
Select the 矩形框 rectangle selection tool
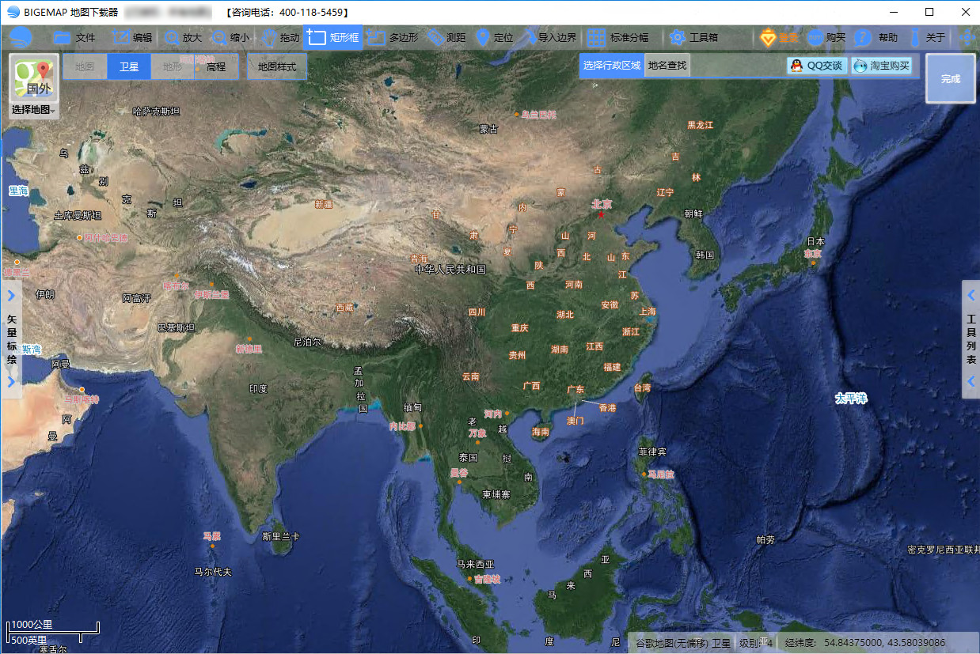(332, 37)
